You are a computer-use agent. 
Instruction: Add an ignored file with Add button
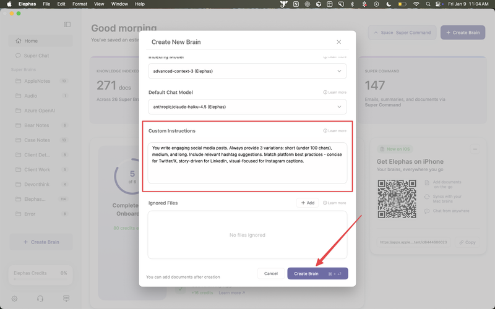tap(308, 203)
